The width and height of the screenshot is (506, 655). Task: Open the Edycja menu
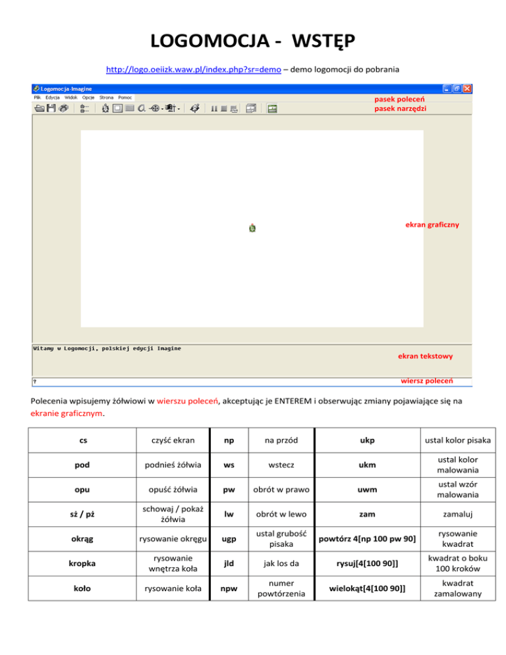click(53, 98)
